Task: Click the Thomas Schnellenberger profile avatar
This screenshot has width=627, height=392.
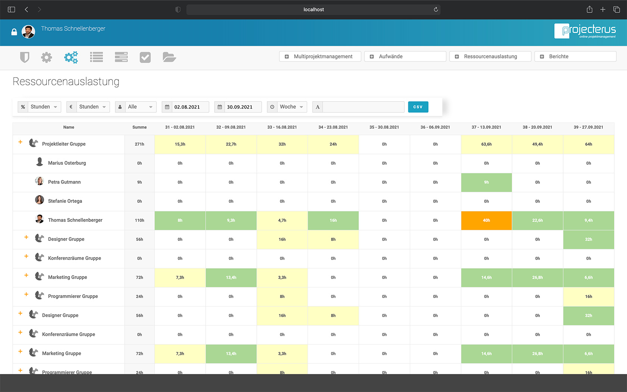Action: (x=28, y=32)
